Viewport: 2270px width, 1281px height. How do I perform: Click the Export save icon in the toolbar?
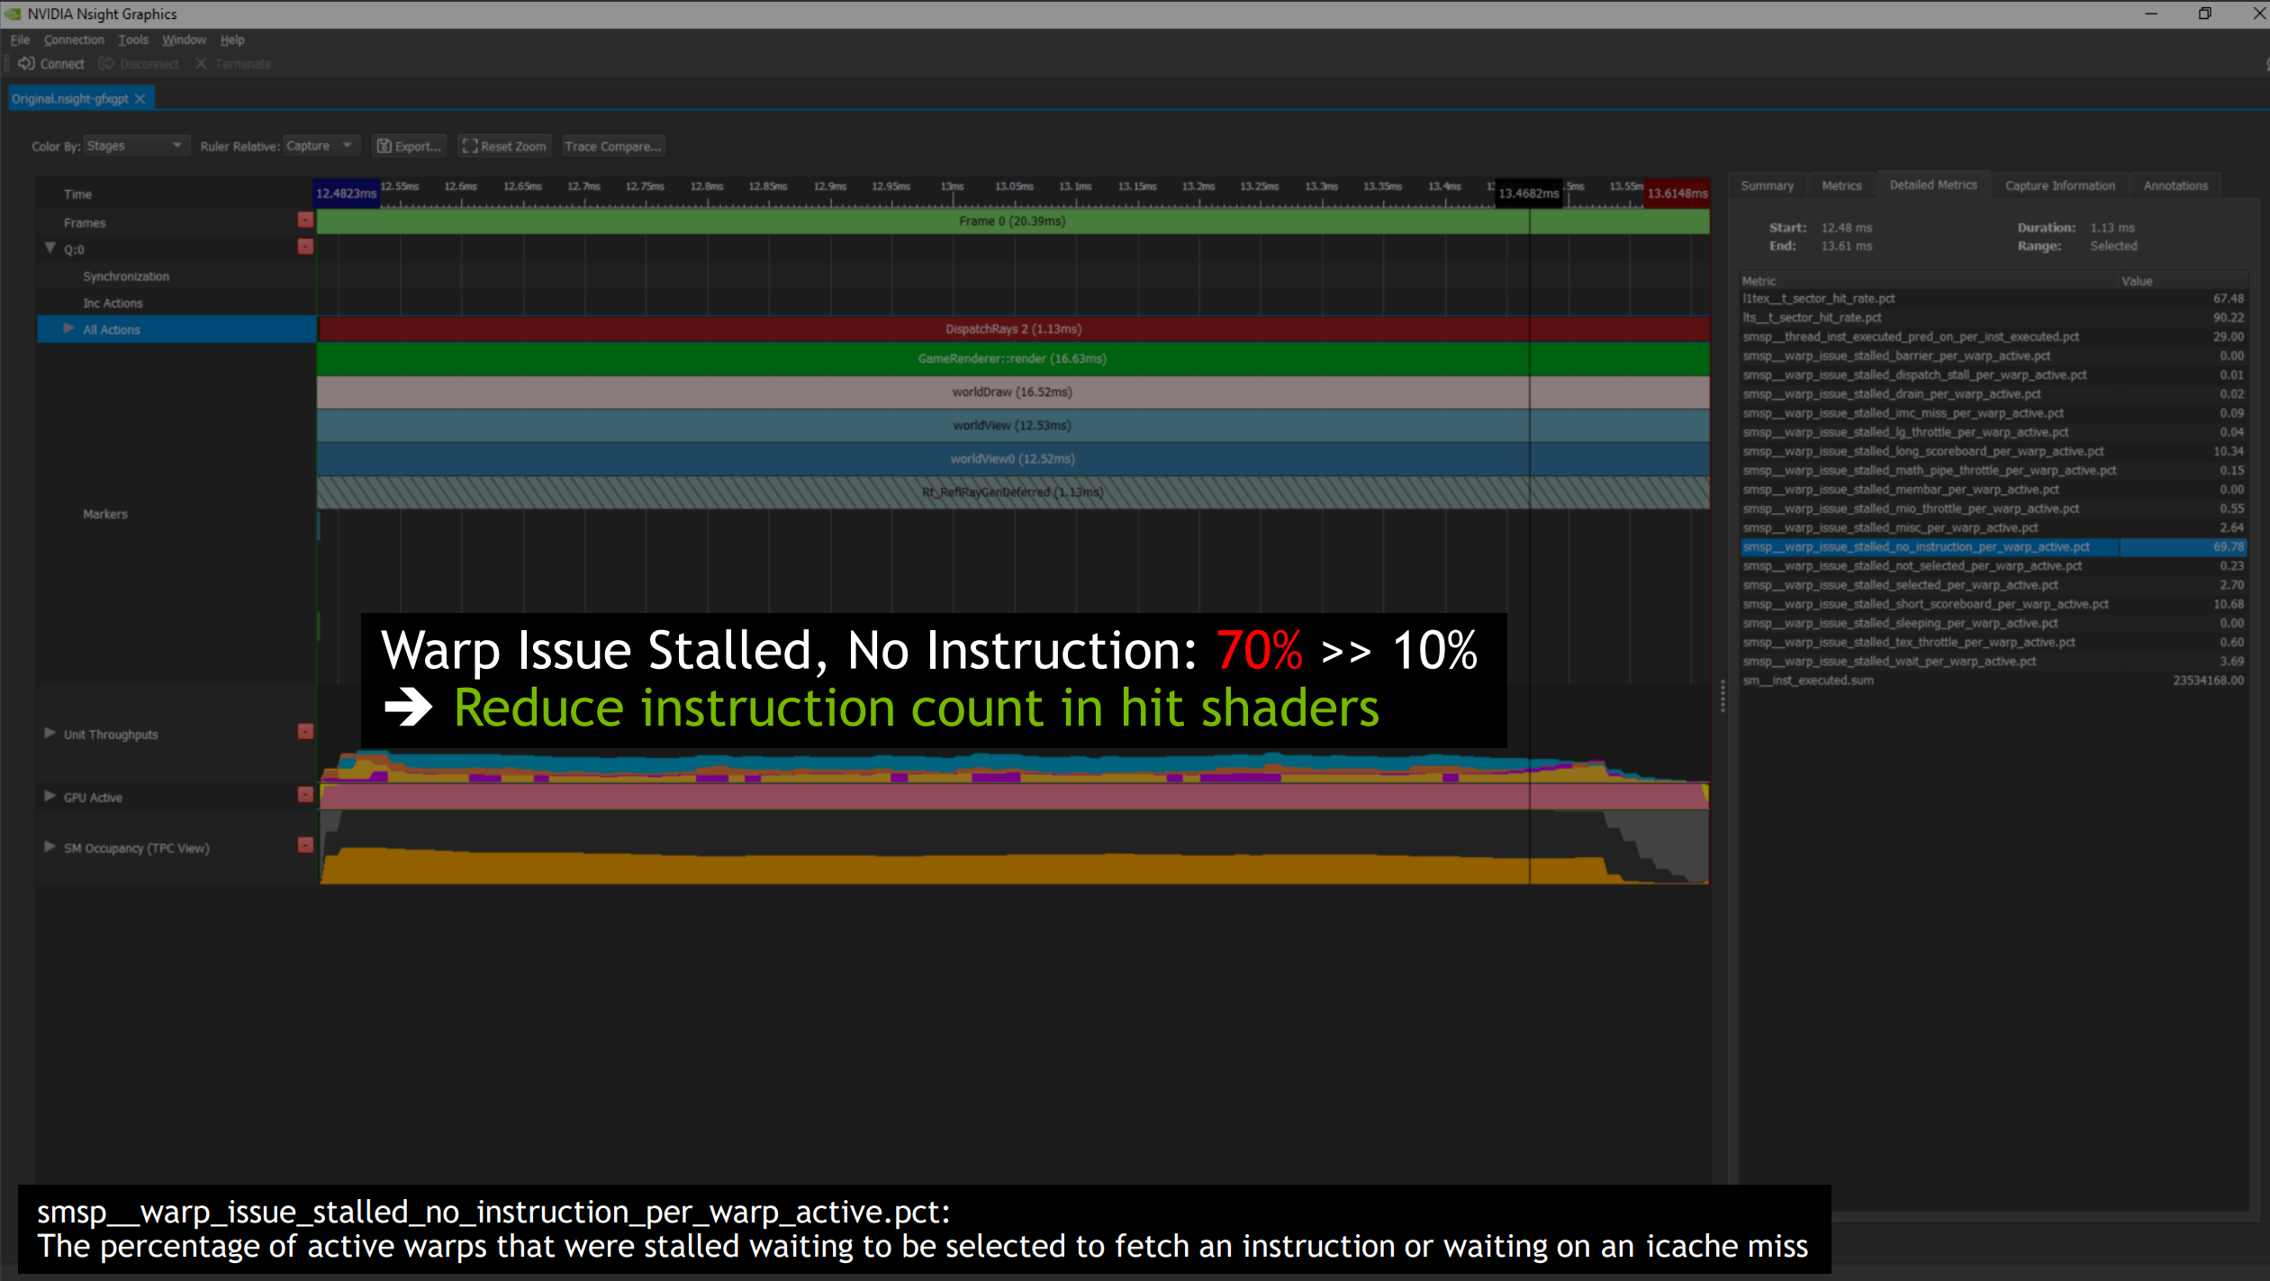tap(384, 145)
